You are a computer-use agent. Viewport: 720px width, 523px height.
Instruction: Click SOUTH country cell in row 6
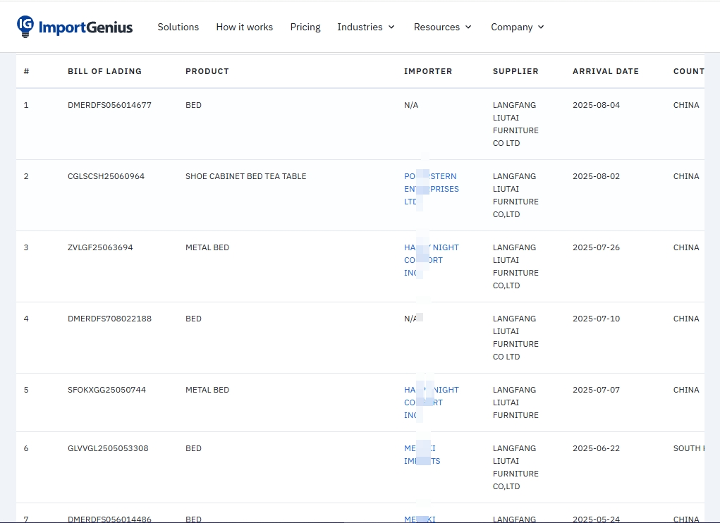(688, 448)
